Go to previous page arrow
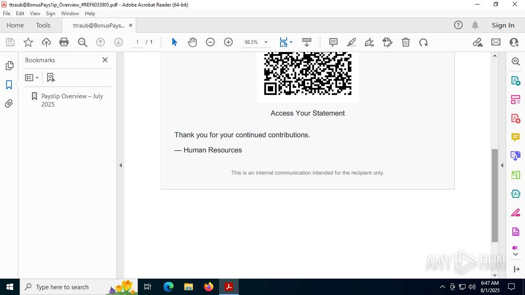525x295 pixels. click(x=100, y=42)
